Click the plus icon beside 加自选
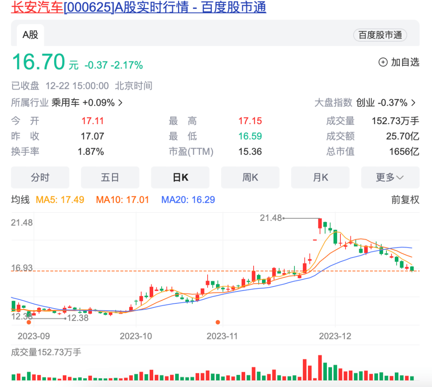Screen dimensions: 432x387 point(383,62)
